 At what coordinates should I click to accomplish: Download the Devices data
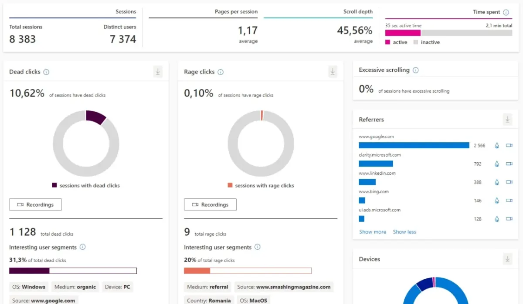click(x=507, y=259)
